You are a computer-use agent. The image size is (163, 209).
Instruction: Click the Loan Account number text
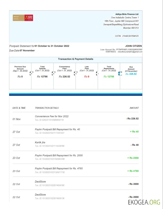coord(121,49)
